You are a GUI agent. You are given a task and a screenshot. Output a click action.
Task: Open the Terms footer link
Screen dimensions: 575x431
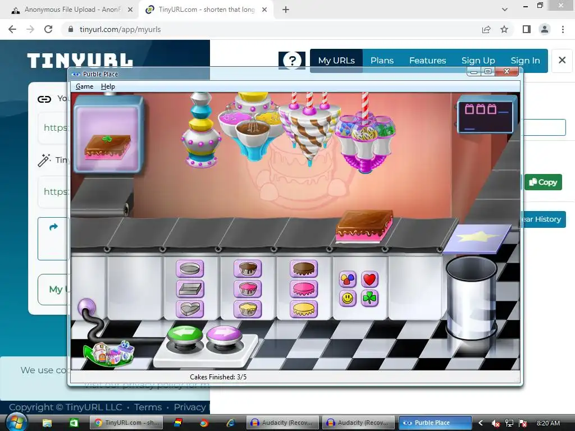(x=148, y=407)
